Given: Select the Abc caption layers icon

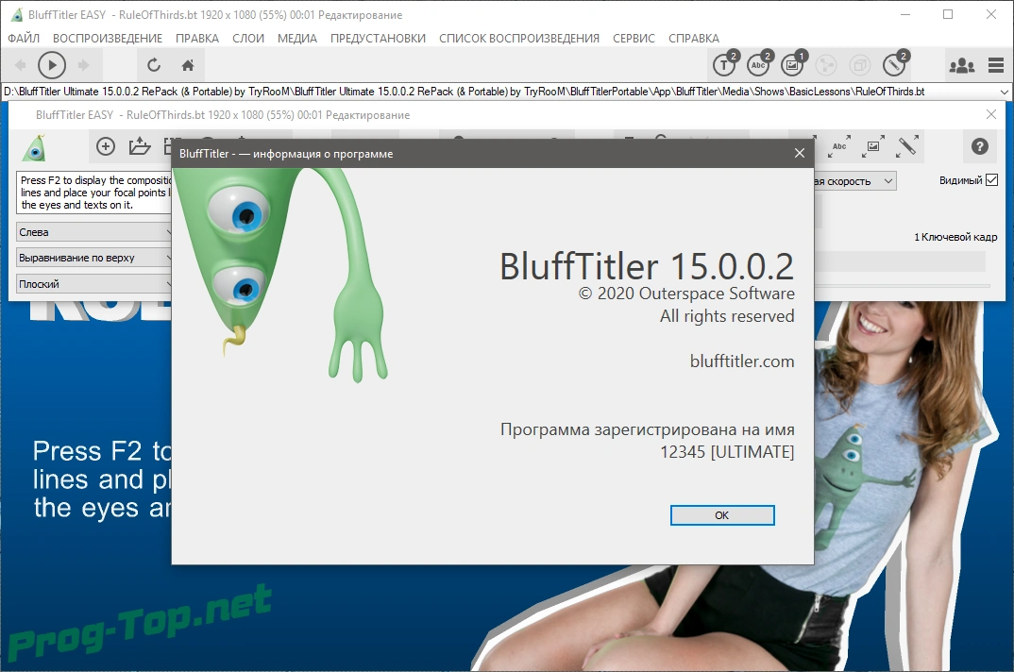Looking at the screenshot, I should (760, 63).
